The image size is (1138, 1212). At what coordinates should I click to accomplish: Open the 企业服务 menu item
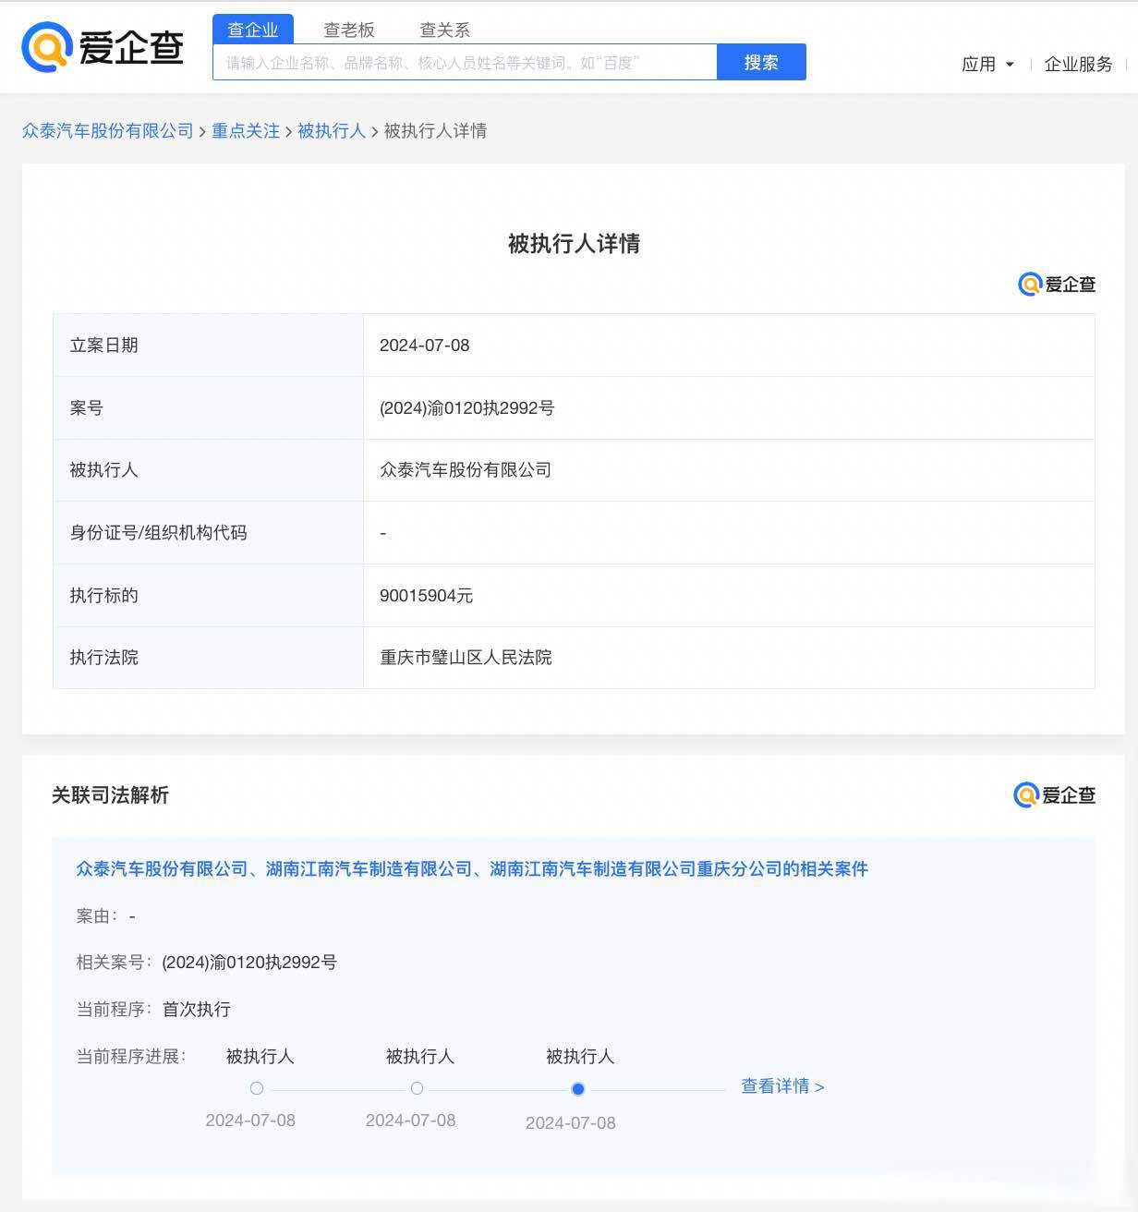(x=1078, y=64)
